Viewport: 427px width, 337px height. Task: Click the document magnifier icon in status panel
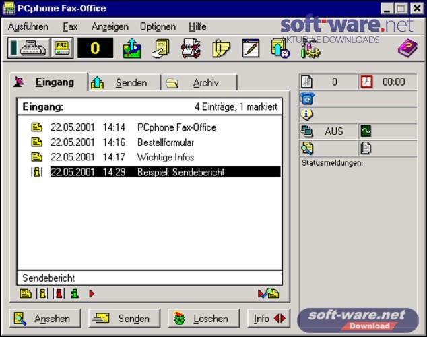307,148
